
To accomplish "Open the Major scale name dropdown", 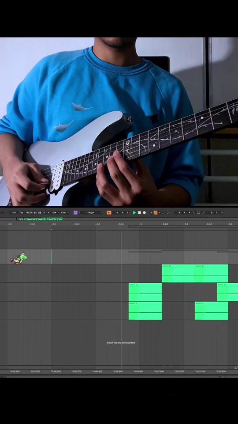I will [95, 212].
